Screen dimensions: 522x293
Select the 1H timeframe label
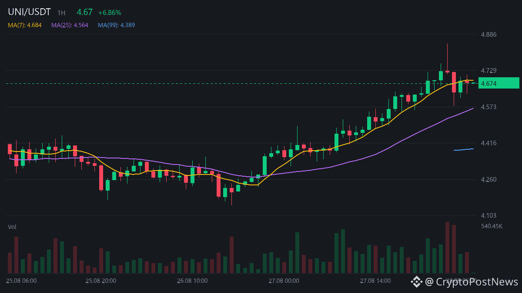point(61,13)
